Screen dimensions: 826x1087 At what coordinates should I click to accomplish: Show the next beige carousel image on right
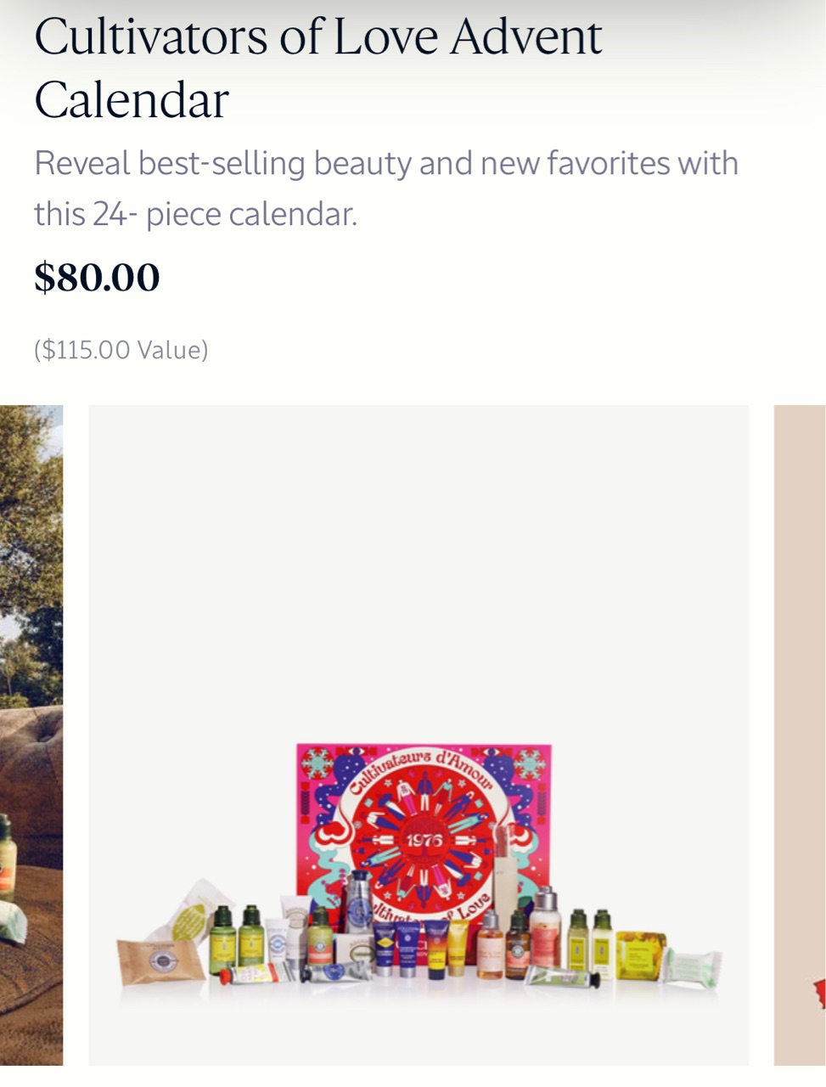800,735
